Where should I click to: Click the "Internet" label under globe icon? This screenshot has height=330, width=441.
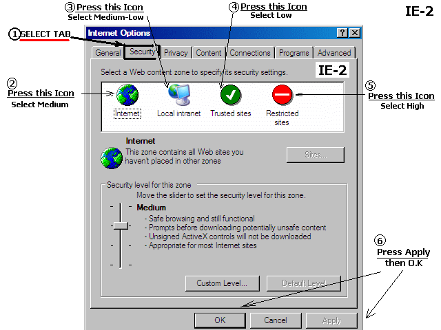click(x=127, y=113)
